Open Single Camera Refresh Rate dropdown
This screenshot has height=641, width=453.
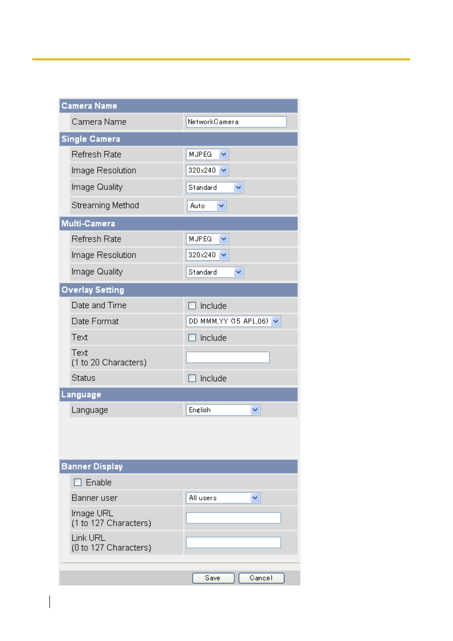click(x=207, y=154)
